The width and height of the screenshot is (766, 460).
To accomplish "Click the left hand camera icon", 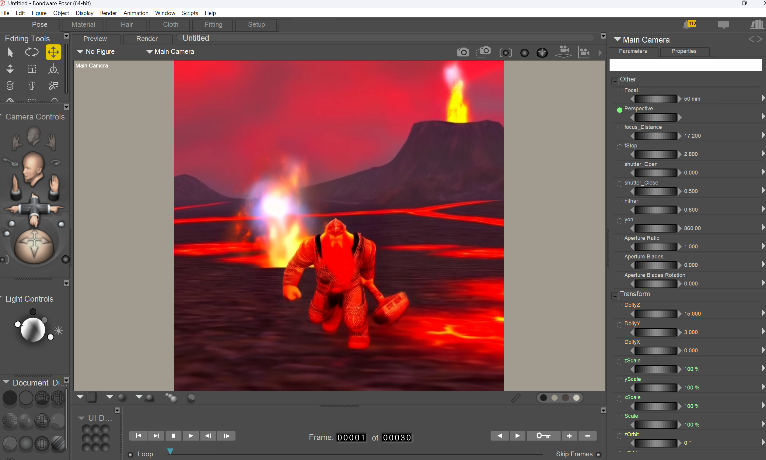I will 16,142.
